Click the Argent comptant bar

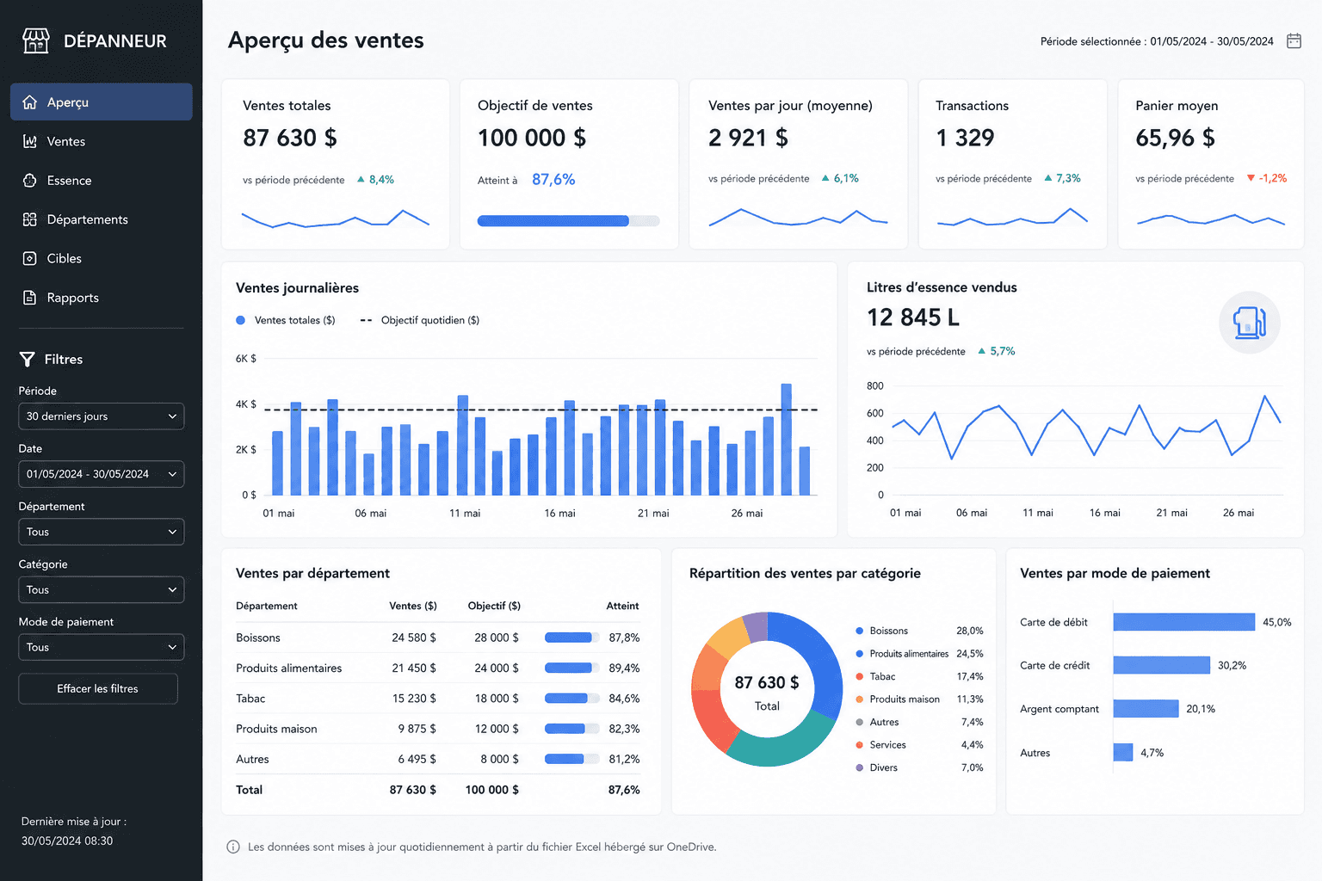pyautogui.click(x=1146, y=709)
